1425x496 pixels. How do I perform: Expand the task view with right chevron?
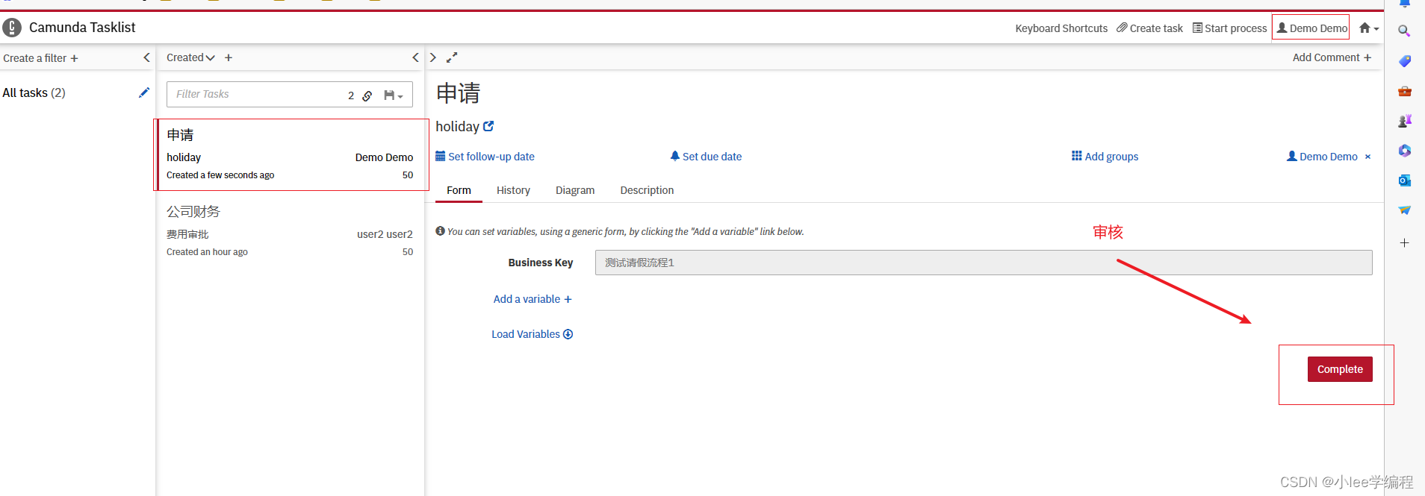[433, 57]
